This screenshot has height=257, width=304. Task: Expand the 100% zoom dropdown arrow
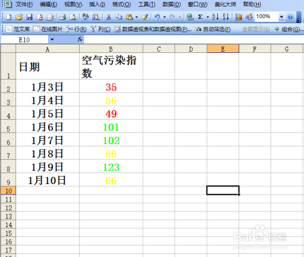click(282, 16)
